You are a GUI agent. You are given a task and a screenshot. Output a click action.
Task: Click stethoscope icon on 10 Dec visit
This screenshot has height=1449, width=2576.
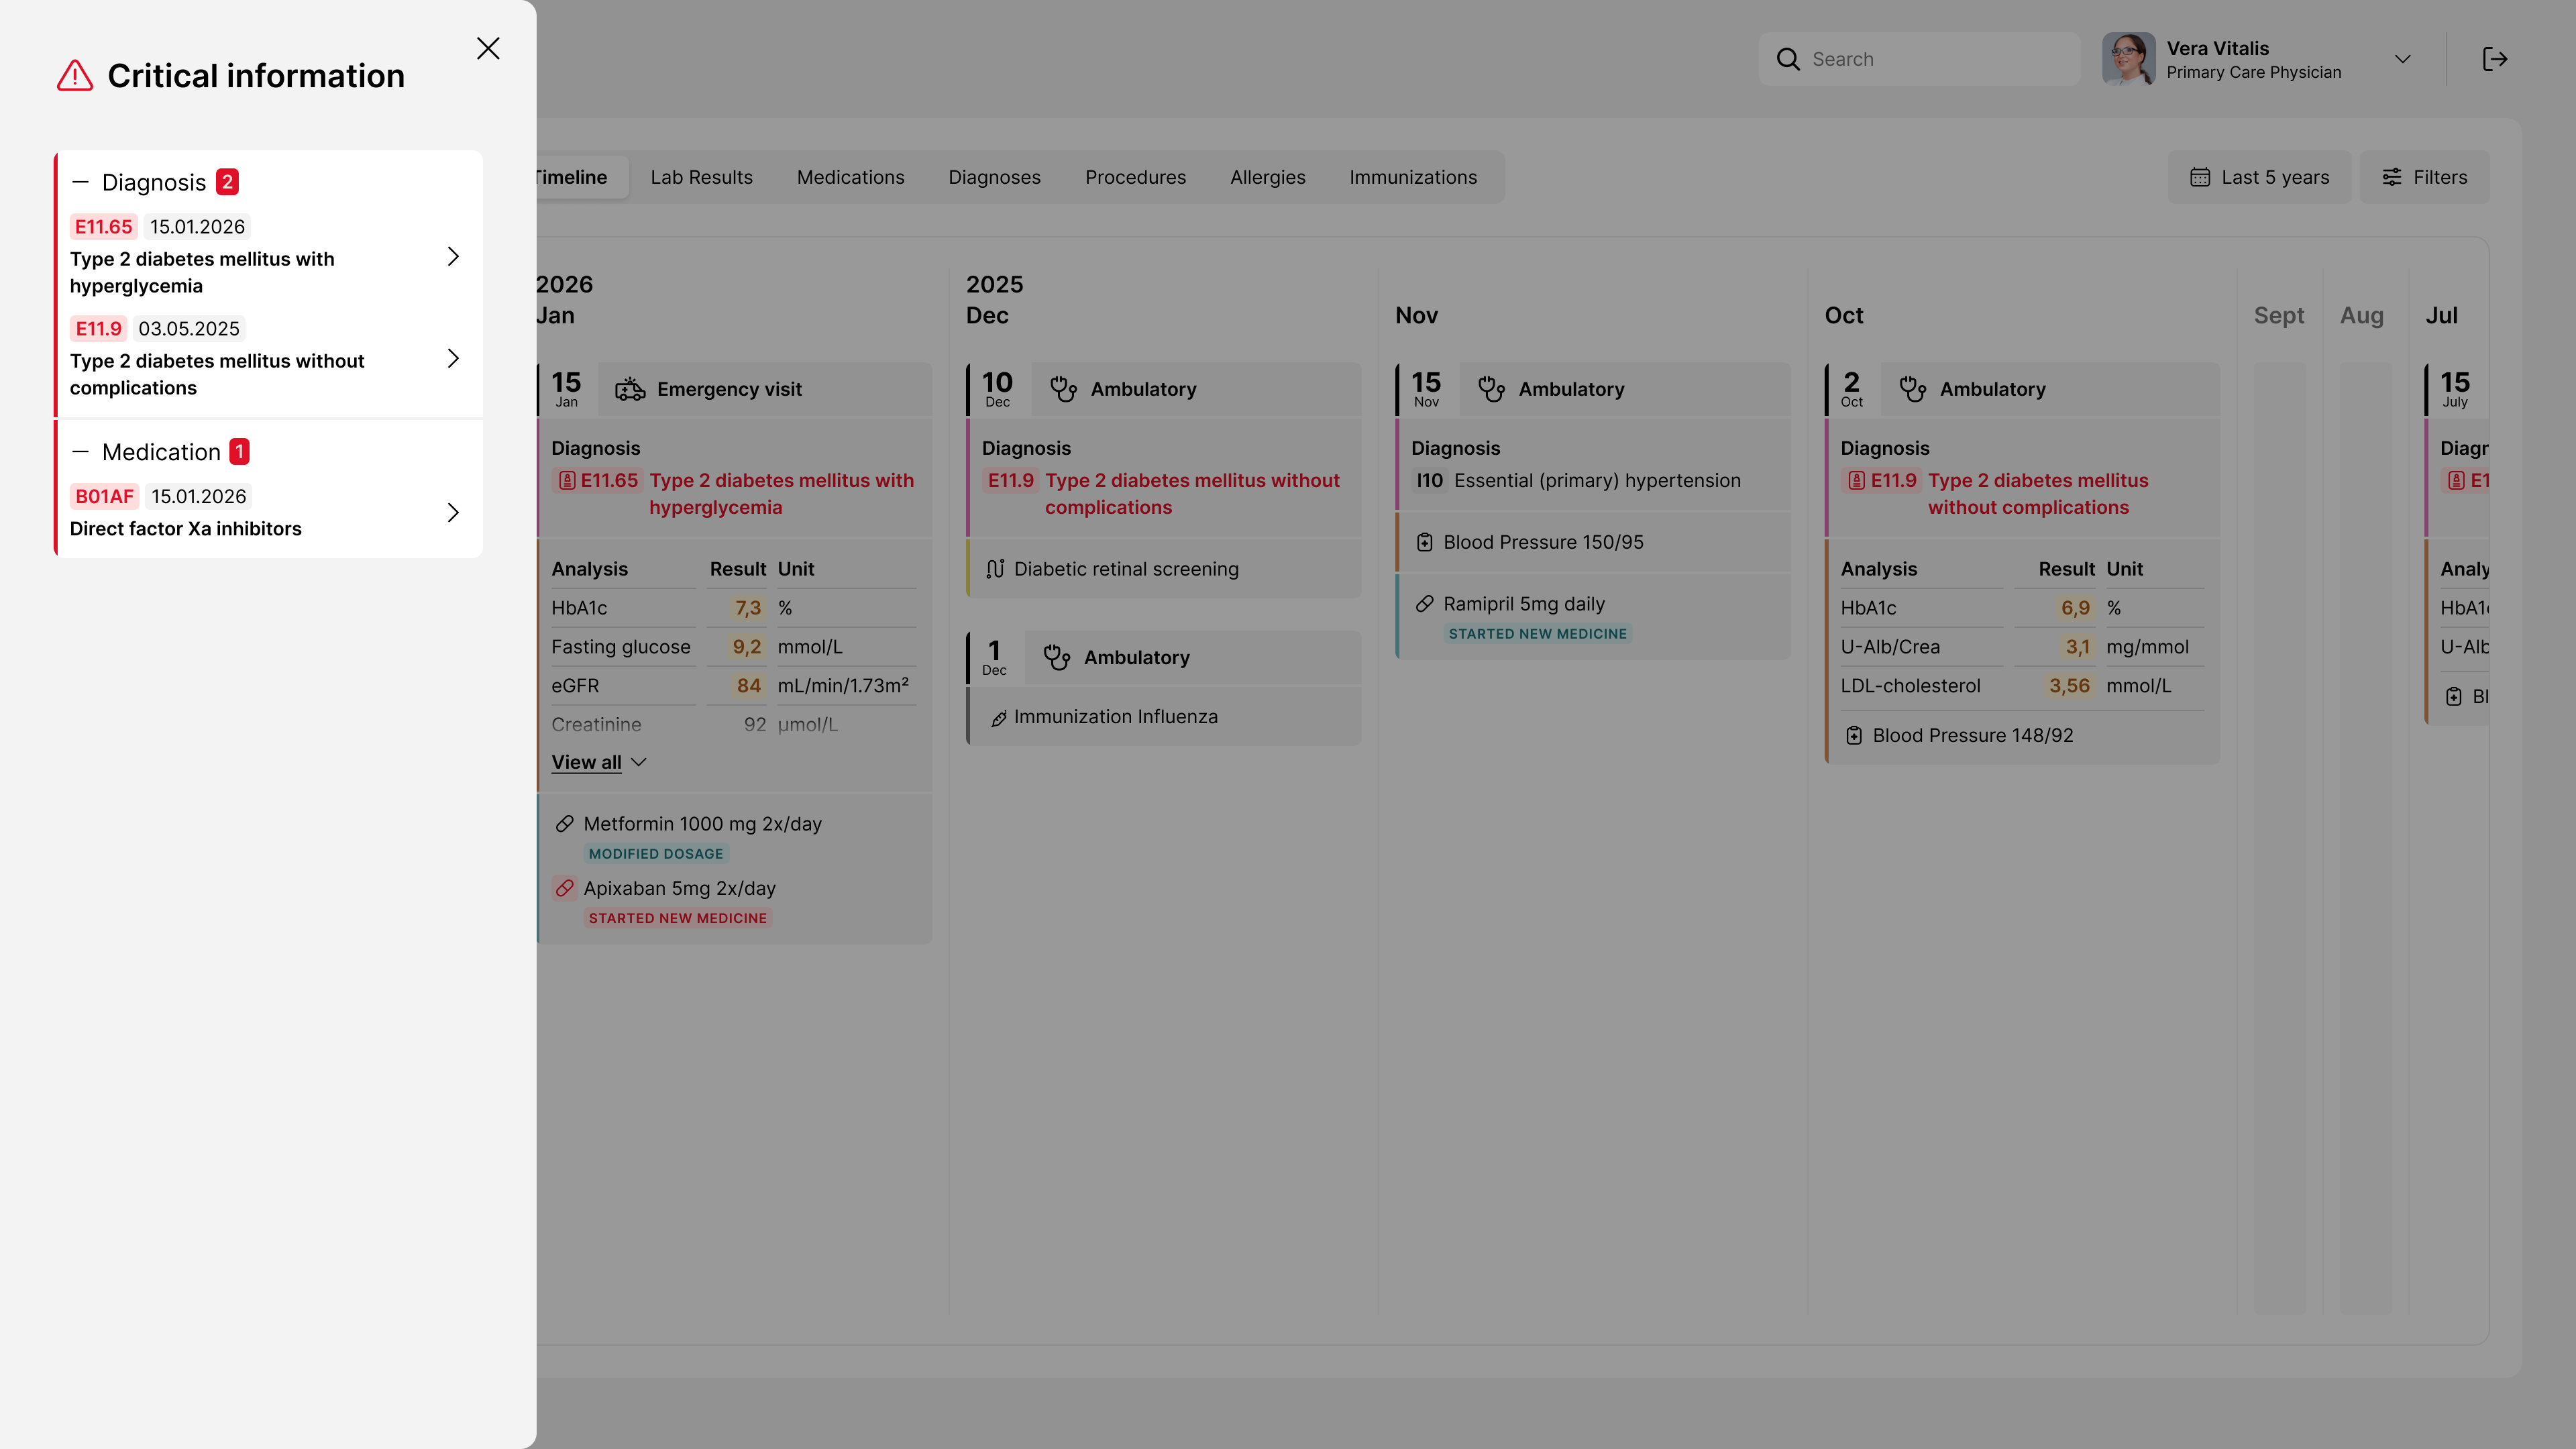(x=1063, y=389)
